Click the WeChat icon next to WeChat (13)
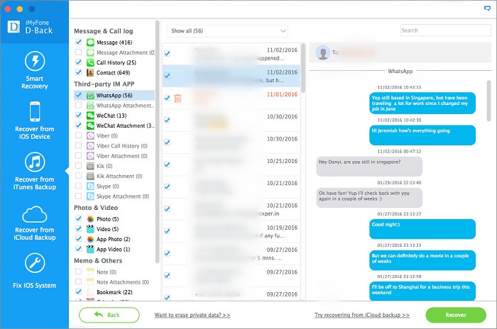The width and height of the screenshot is (497, 329). tap(90, 116)
